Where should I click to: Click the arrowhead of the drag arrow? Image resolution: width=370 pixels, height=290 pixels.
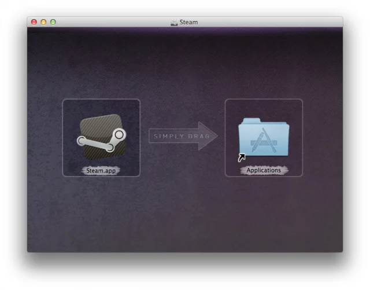pyautogui.click(x=209, y=137)
